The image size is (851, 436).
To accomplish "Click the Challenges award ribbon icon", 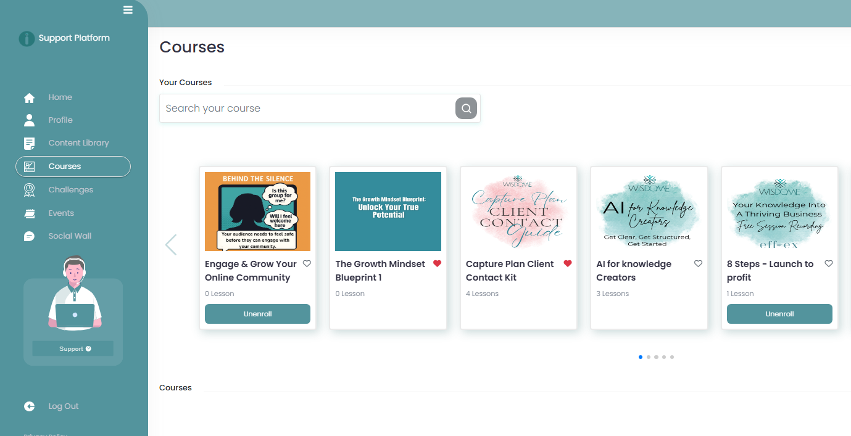I will tap(29, 190).
